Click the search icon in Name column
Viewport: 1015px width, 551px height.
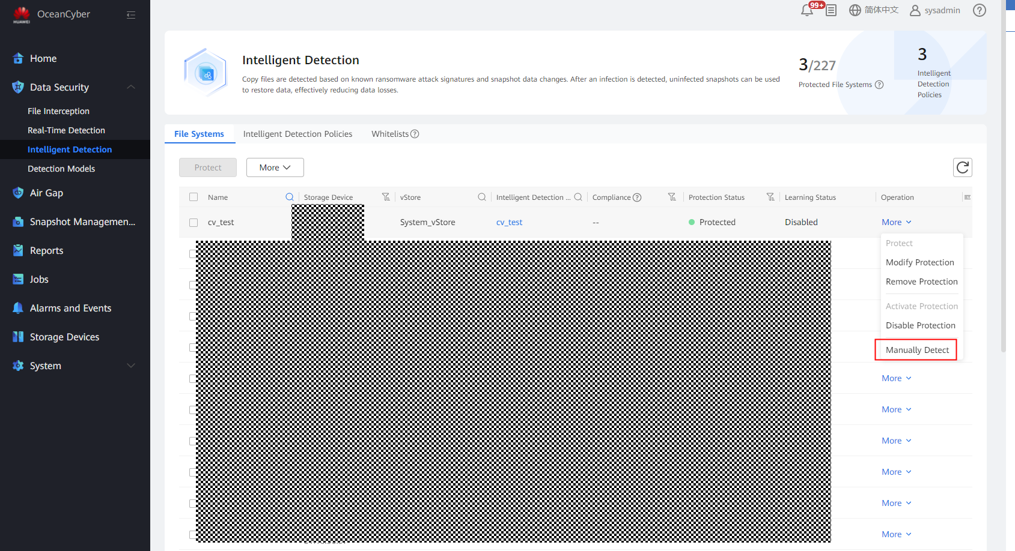(290, 197)
